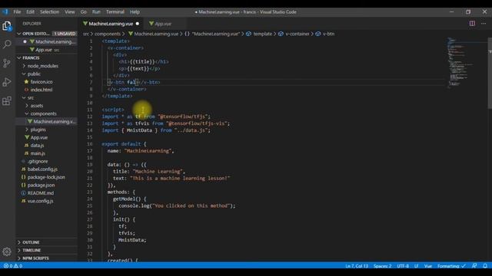
Task: Click the UTF-8 encoding status entry
Action: point(403,266)
